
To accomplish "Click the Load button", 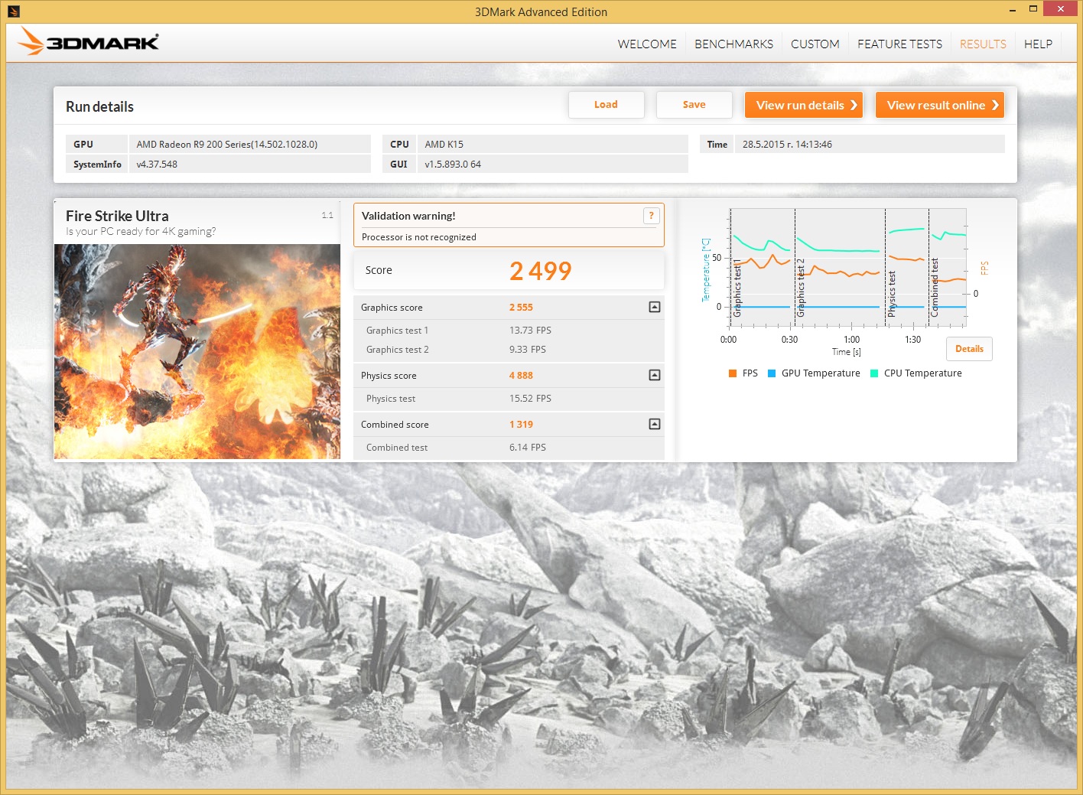I will point(606,105).
